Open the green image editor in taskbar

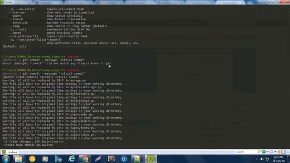point(137,159)
